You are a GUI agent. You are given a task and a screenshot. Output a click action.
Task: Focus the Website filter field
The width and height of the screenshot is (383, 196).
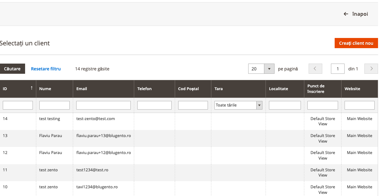pos(359,105)
